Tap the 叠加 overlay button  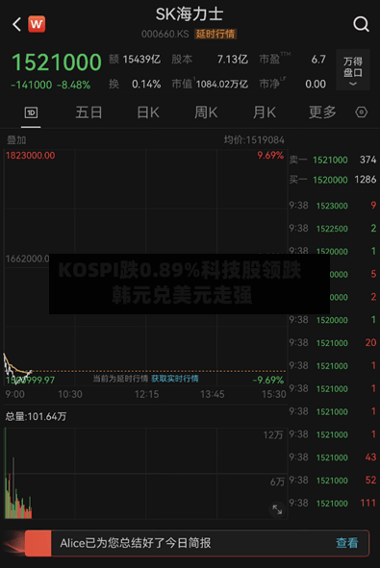point(16,140)
